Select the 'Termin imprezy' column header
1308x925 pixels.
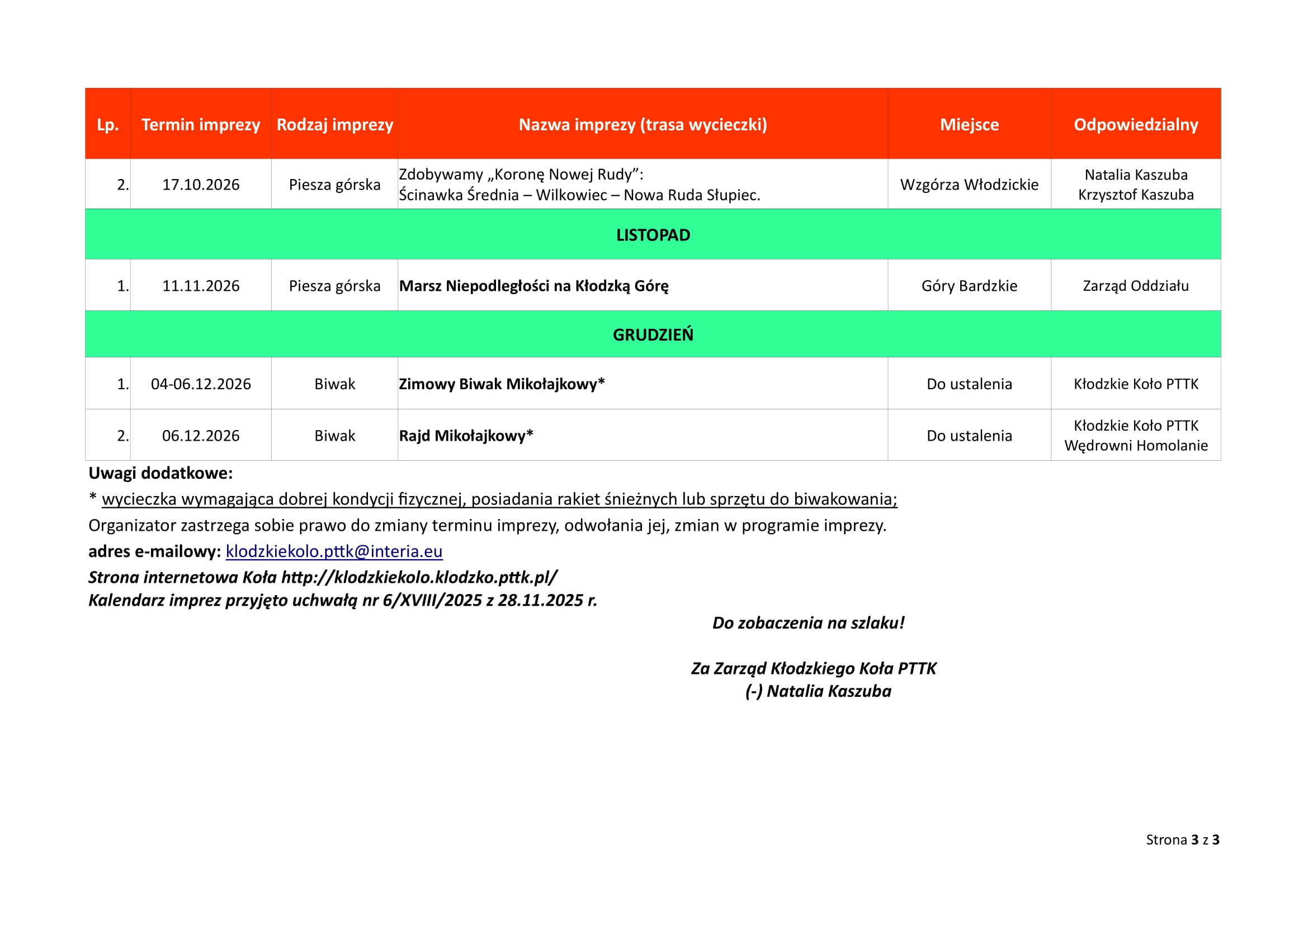201,124
